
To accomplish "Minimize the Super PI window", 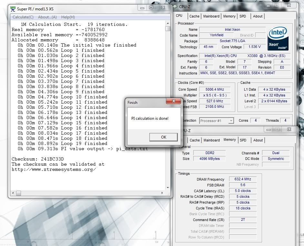I will (142, 8).
